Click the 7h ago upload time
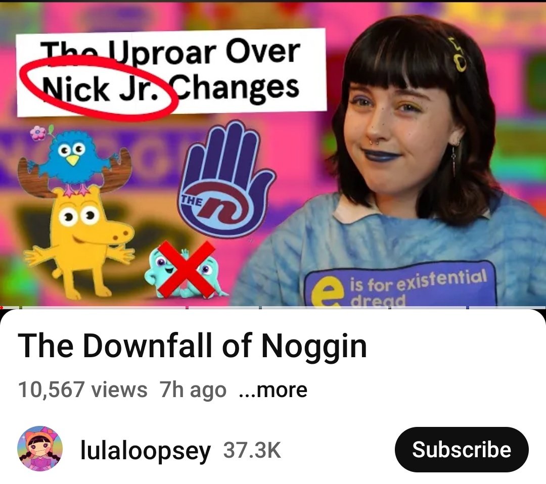 [x=193, y=390]
